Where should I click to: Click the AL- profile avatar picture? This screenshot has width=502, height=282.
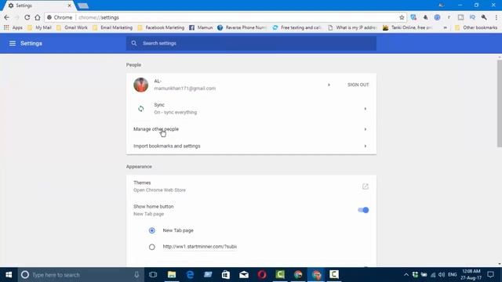click(x=141, y=85)
